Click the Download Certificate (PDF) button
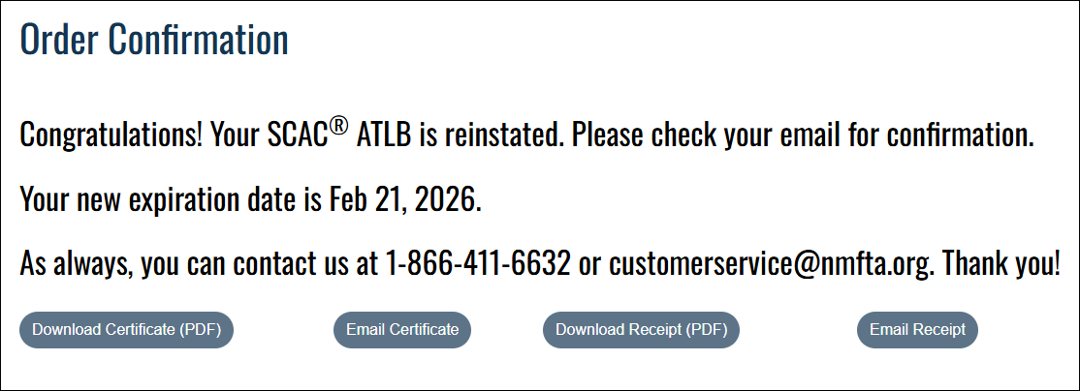The height and width of the screenshot is (391, 1080). (x=126, y=330)
